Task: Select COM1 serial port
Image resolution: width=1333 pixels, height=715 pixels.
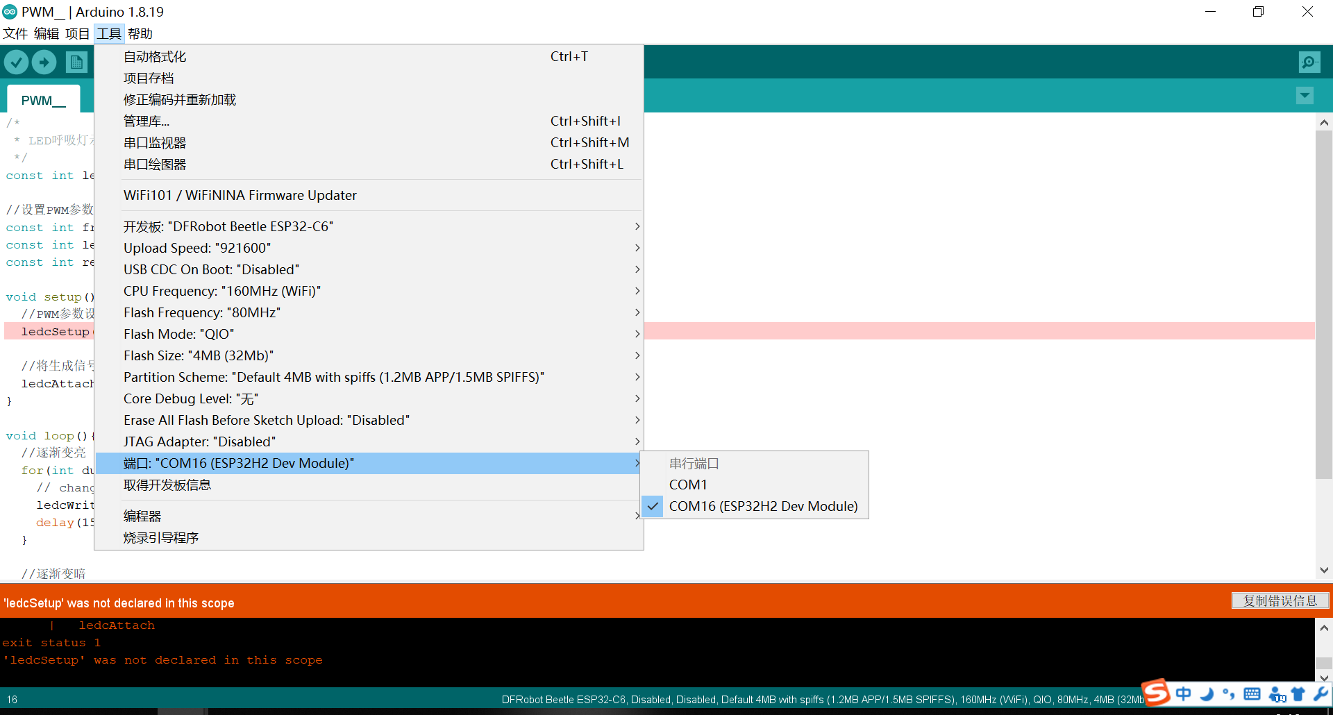Action: (x=755, y=485)
